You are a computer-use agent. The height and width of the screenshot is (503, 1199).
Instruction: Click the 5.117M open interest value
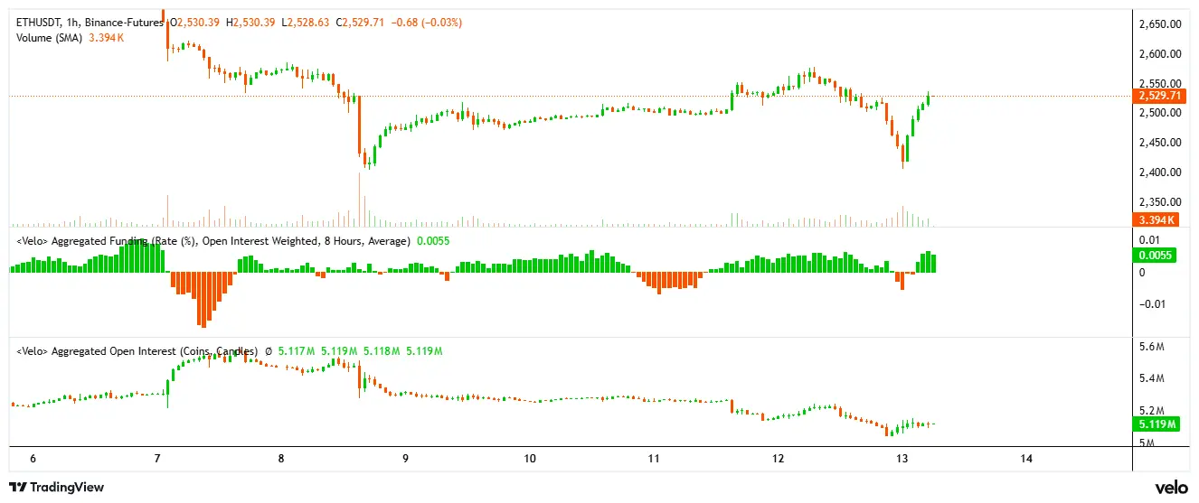coord(296,350)
